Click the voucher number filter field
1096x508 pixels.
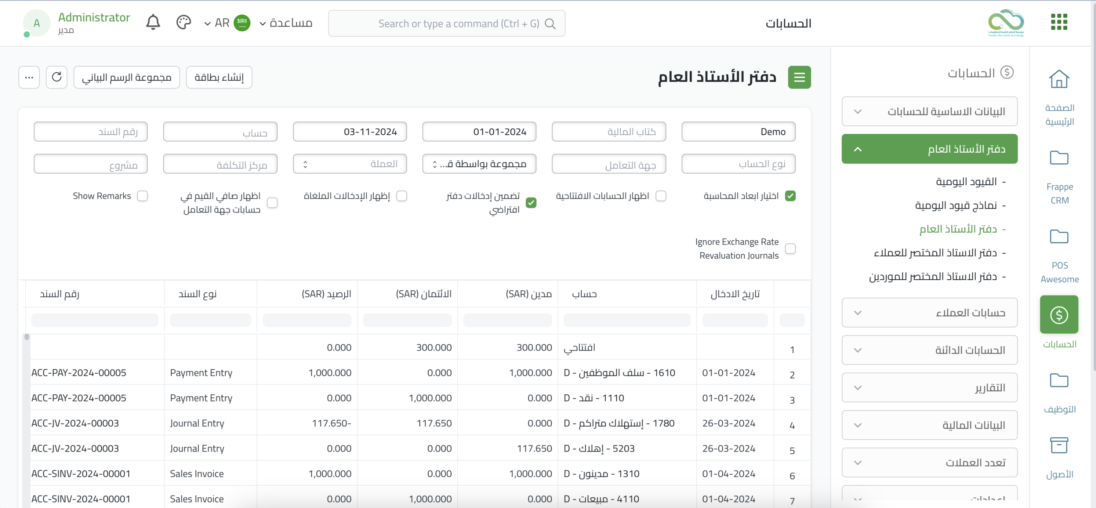coord(91,132)
